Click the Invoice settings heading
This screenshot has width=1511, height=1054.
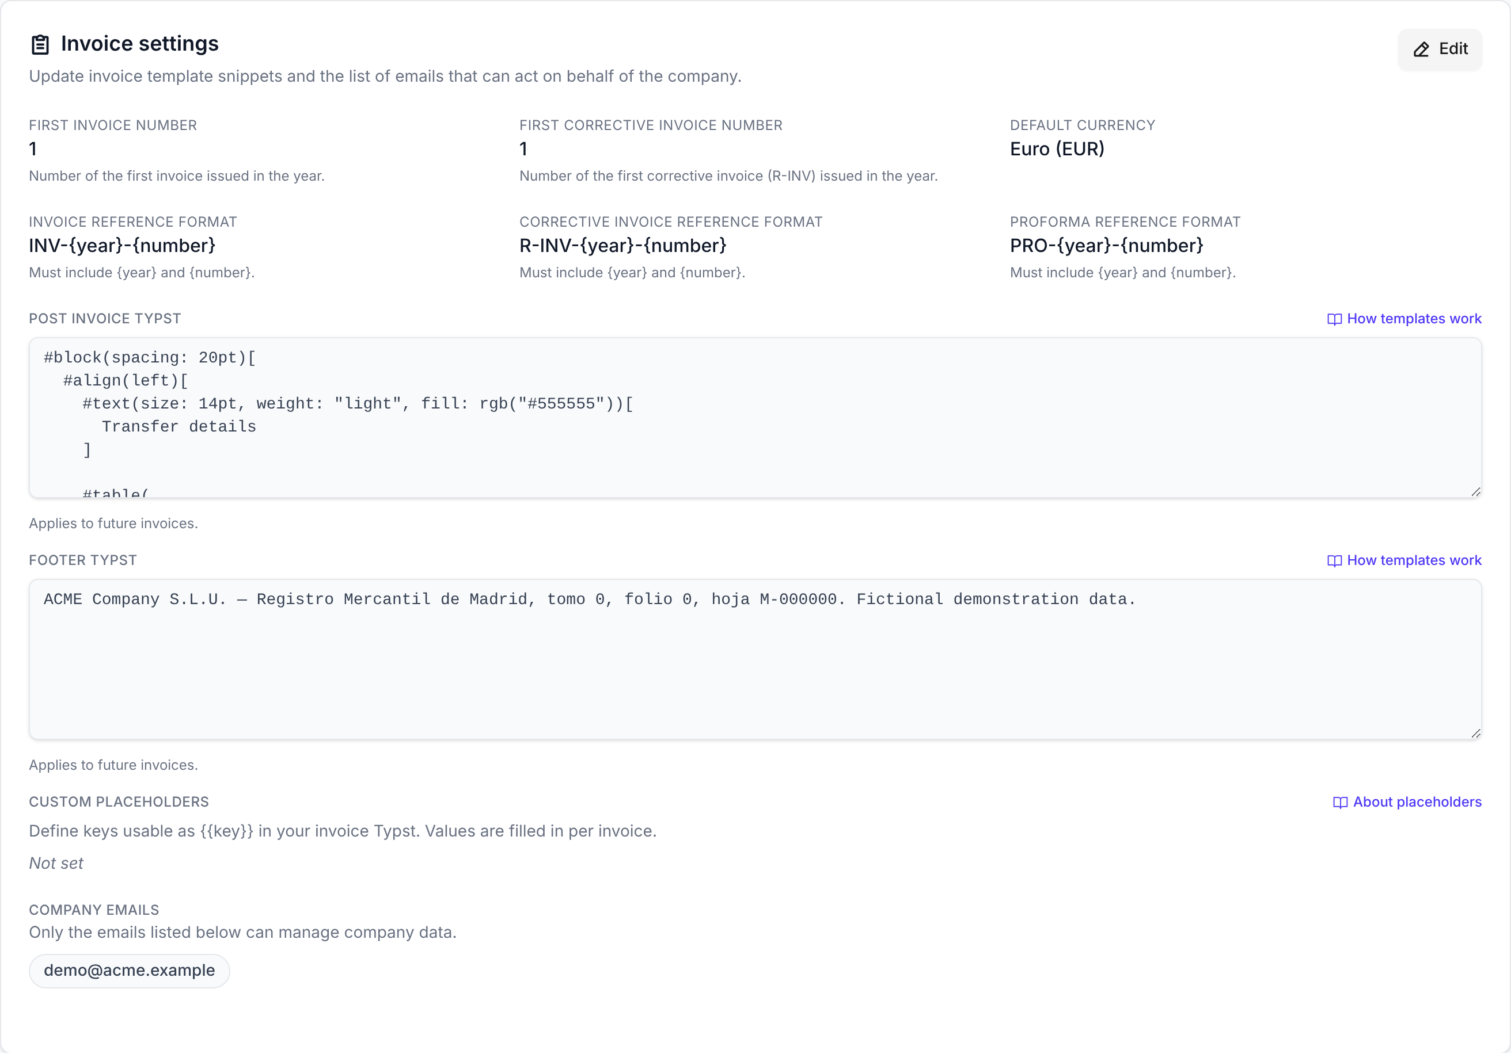pos(139,43)
